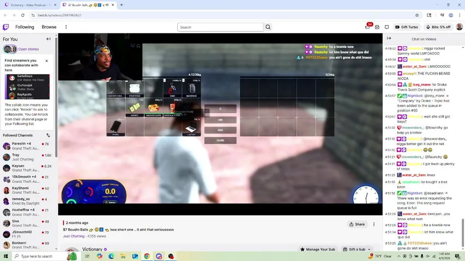Collapse the Chat on Videos panel

click(389, 39)
